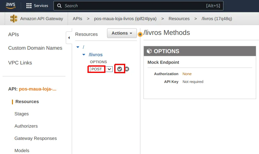
Task: Click the /livros Methods heading
Action: pyautogui.click(x=167, y=33)
